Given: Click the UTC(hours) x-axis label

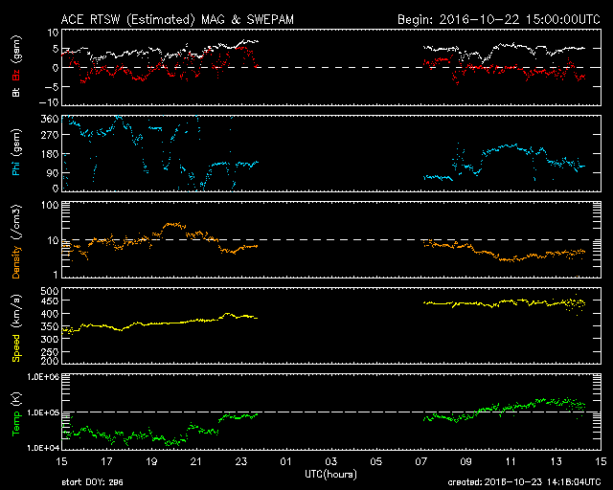Looking at the screenshot, I should tap(331, 475).
